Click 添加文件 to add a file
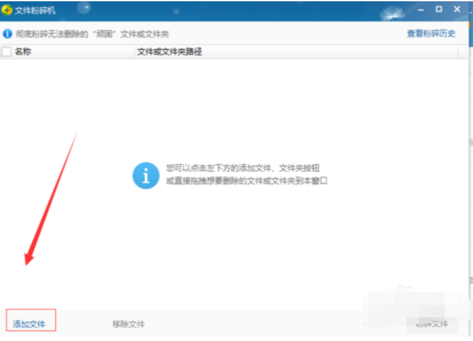This screenshot has height=341, width=473. [30, 324]
